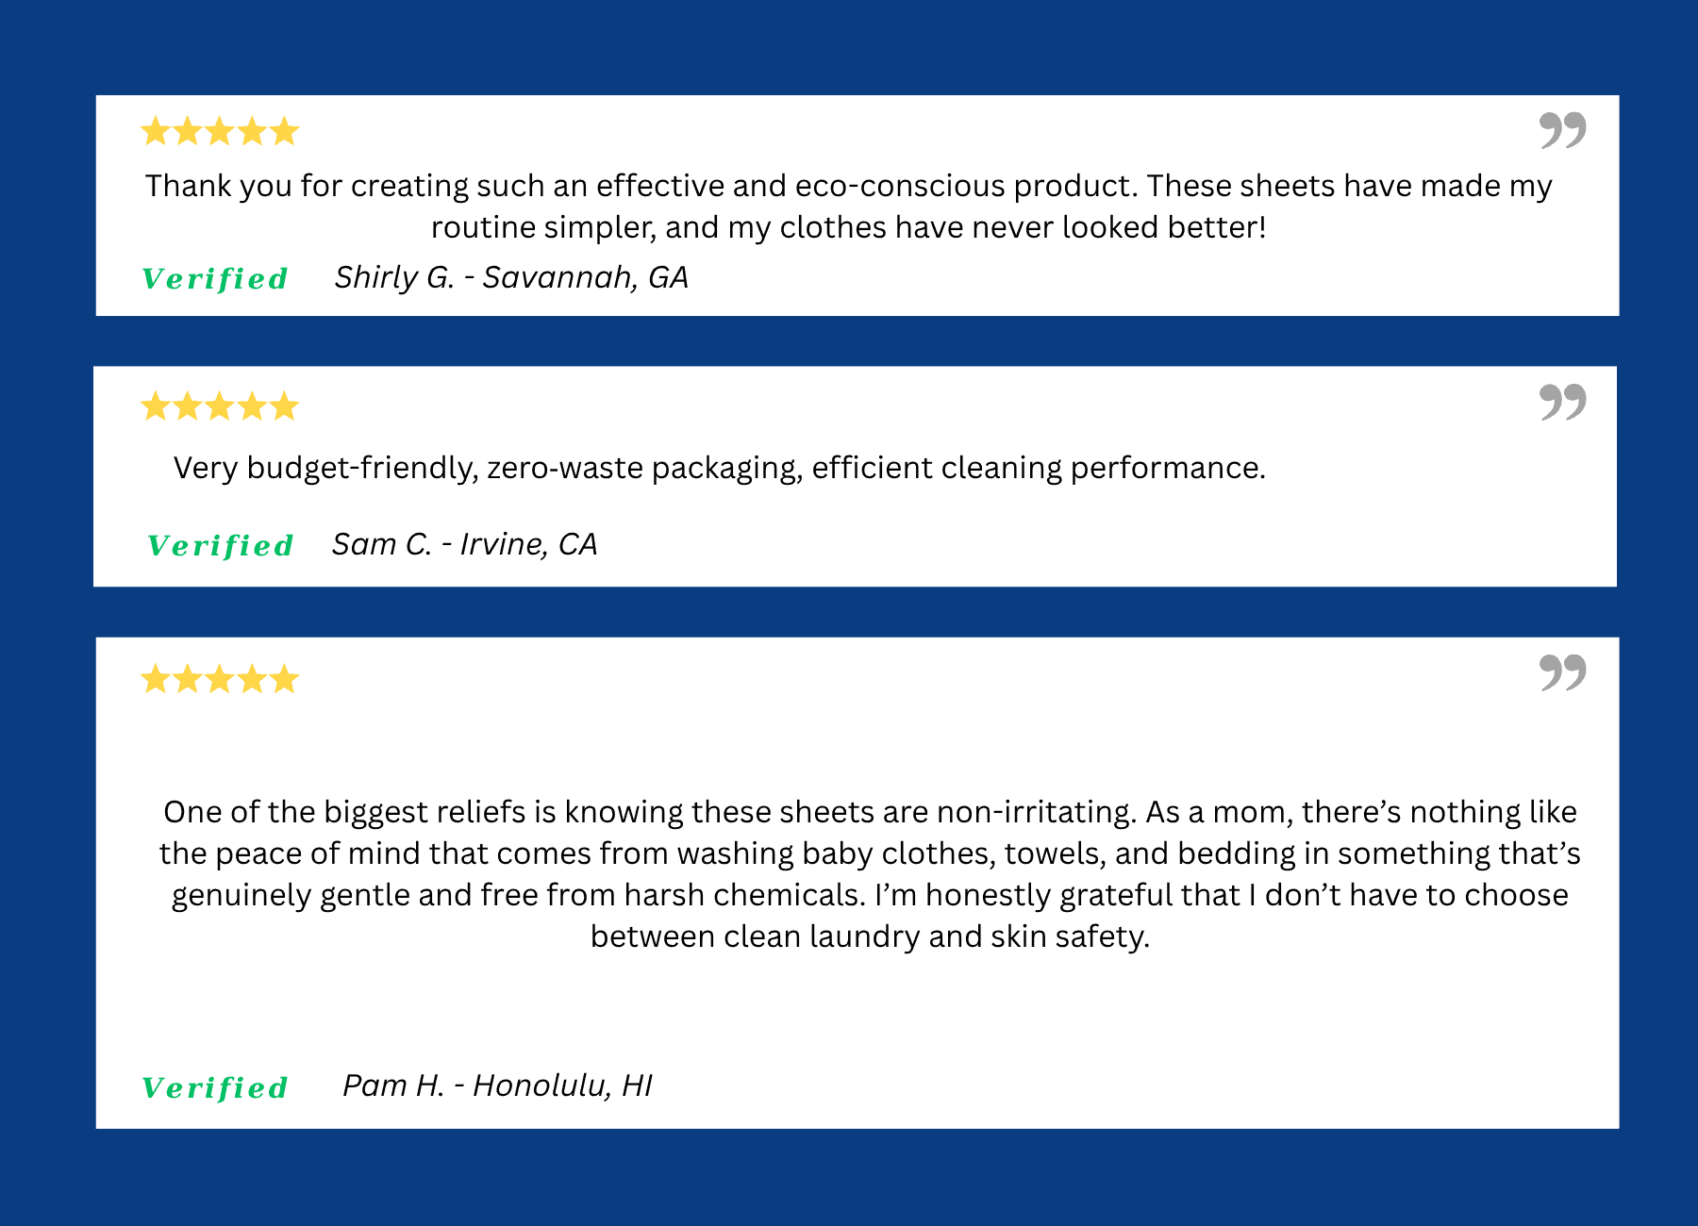Click the reviewer name Shirly G. - Savannah, GA
This screenshot has height=1226, width=1698.
pos(511,277)
